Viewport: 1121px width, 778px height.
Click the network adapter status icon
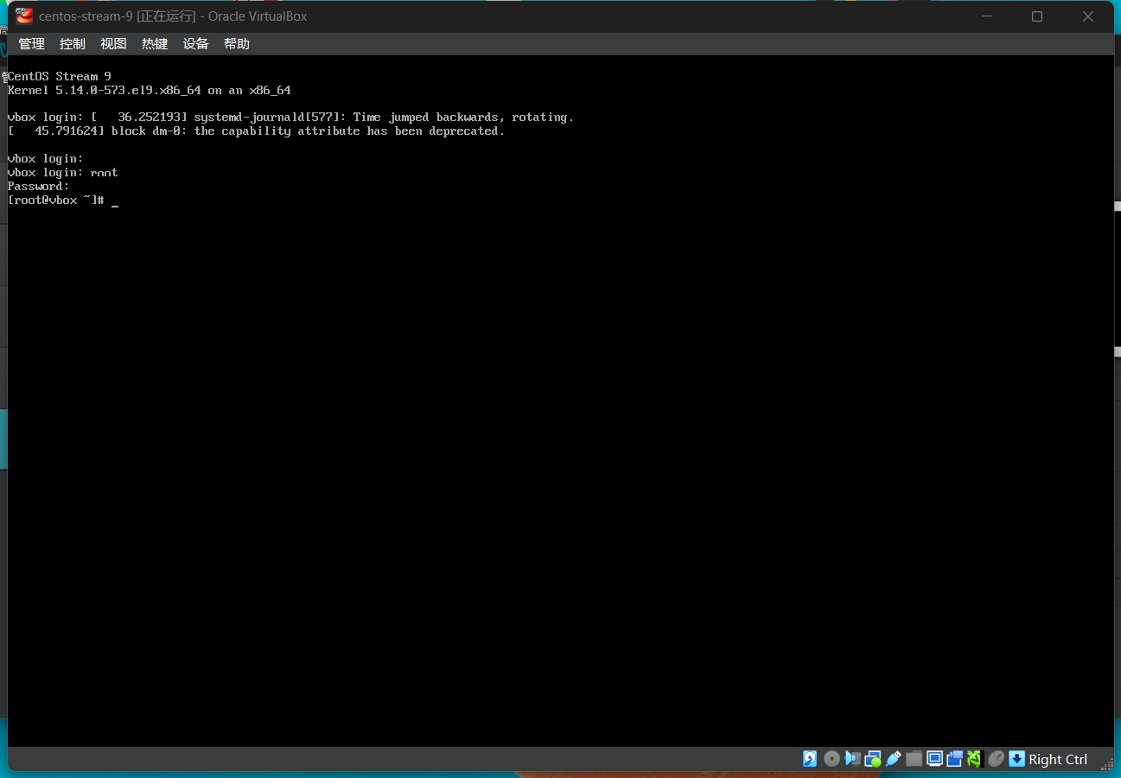point(873,759)
